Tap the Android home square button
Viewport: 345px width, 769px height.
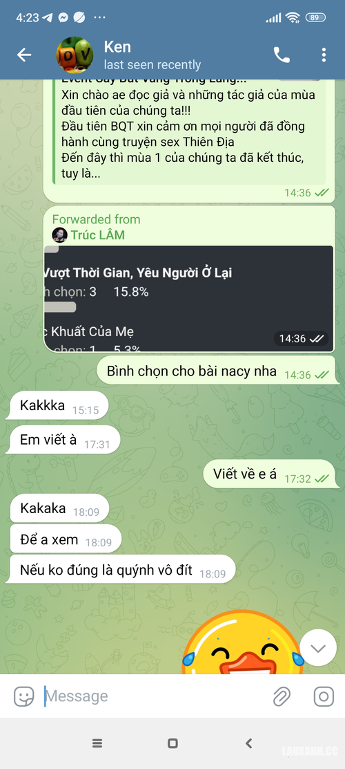coord(172,743)
